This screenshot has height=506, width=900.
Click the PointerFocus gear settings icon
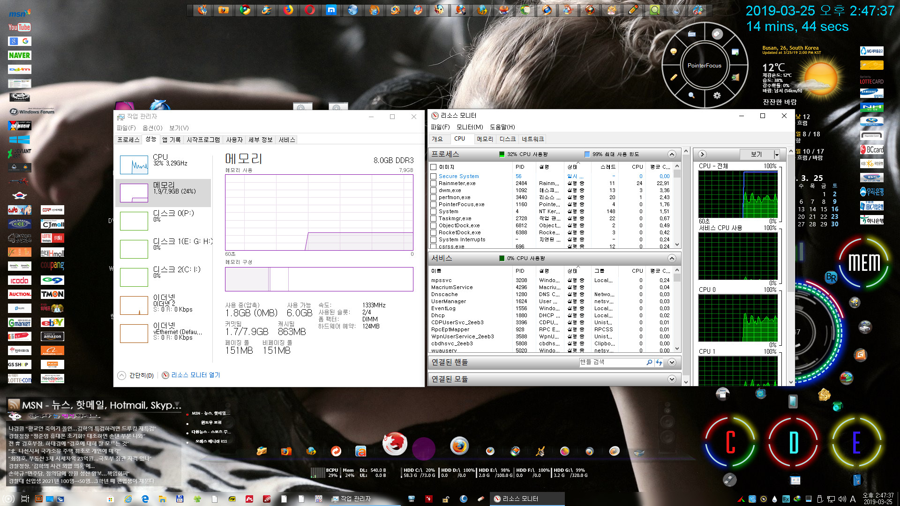click(x=717, y=96)
